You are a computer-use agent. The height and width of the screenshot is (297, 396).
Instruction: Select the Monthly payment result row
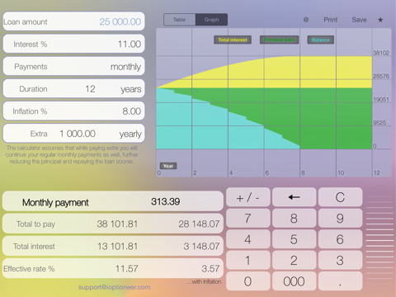[113, 201]
